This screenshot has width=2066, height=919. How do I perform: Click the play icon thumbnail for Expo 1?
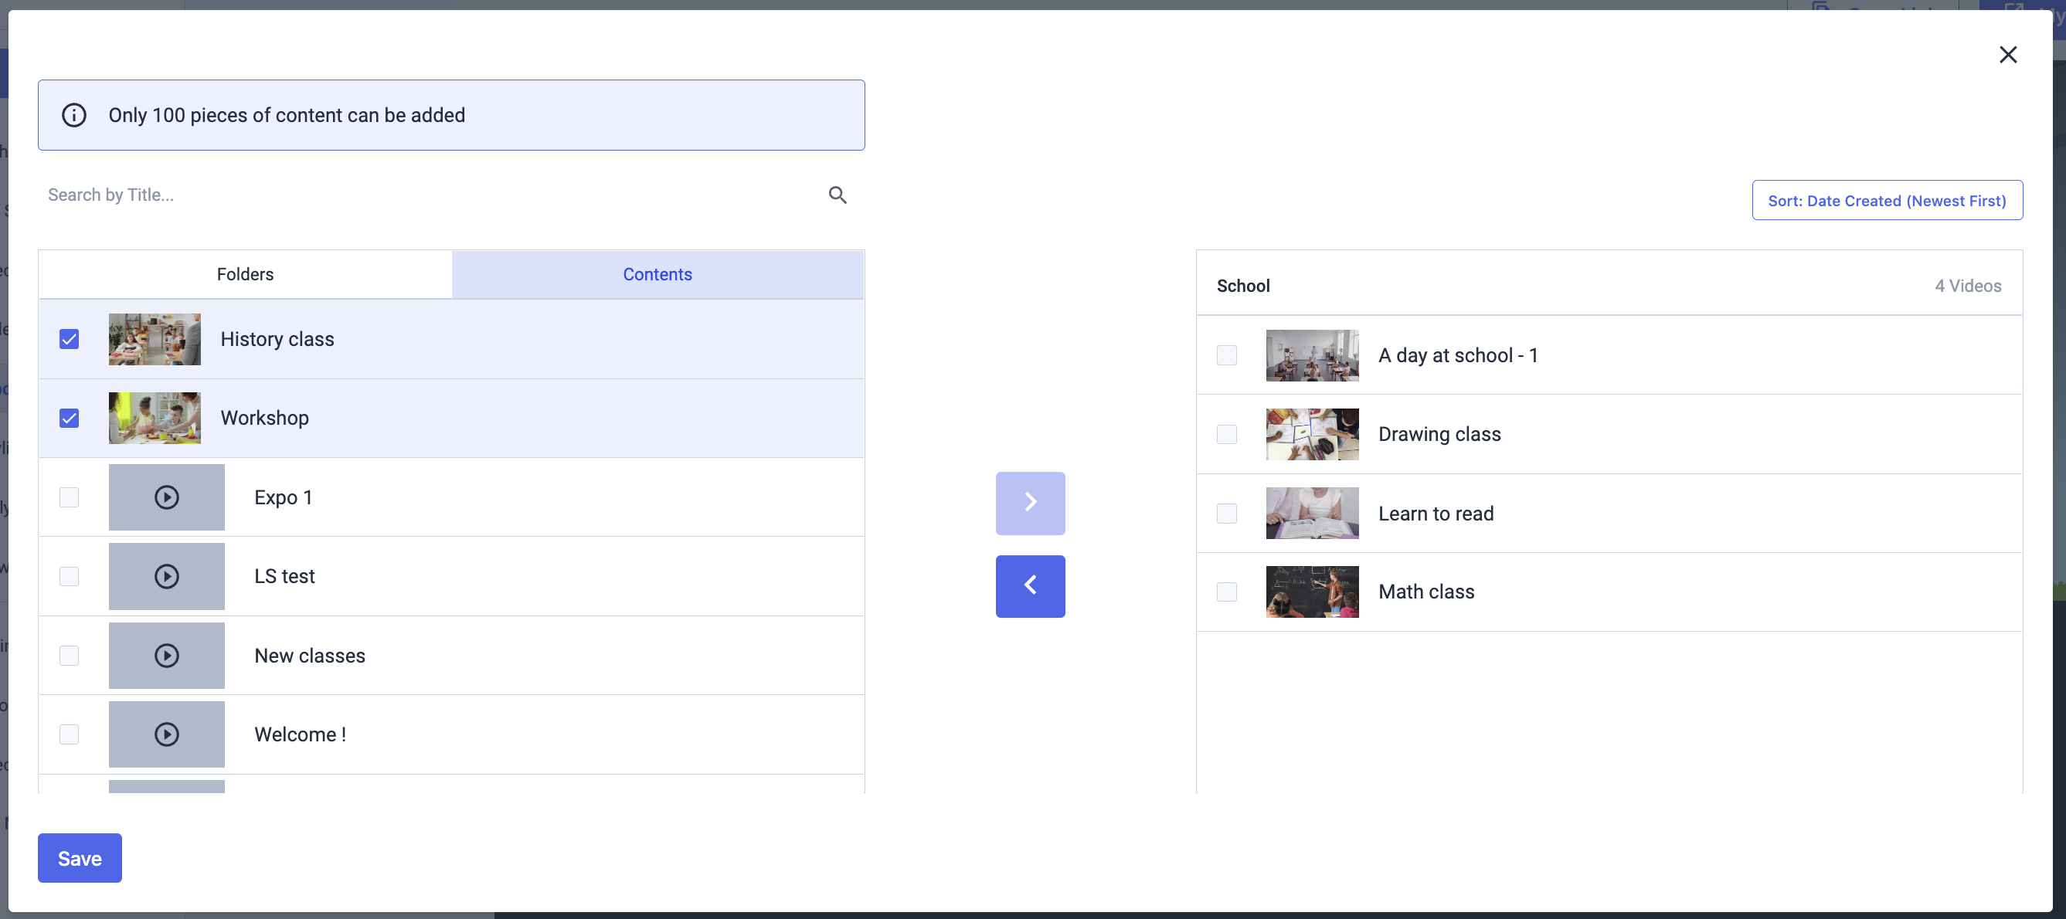pos(167,497)
